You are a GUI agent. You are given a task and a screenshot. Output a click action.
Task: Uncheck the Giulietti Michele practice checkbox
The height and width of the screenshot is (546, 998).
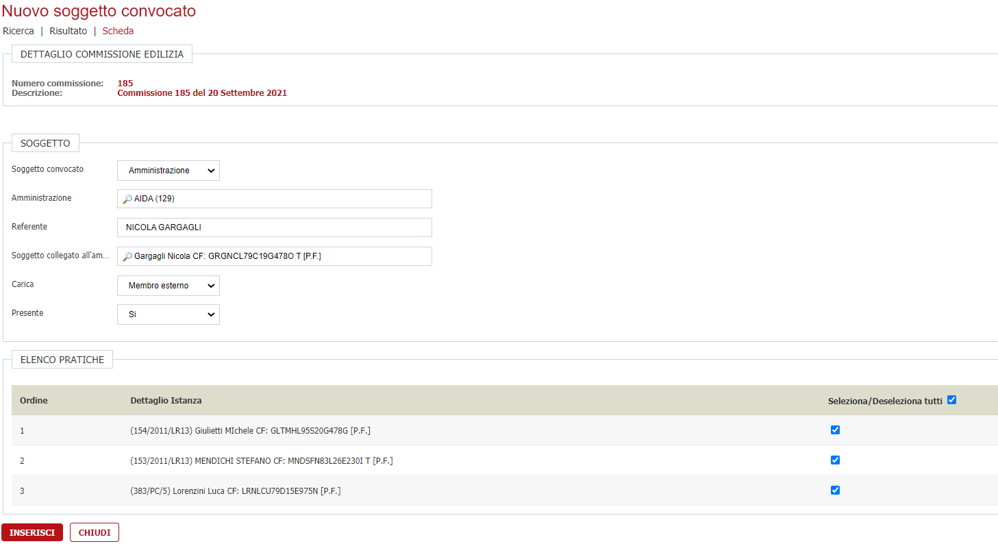(835, 430)
